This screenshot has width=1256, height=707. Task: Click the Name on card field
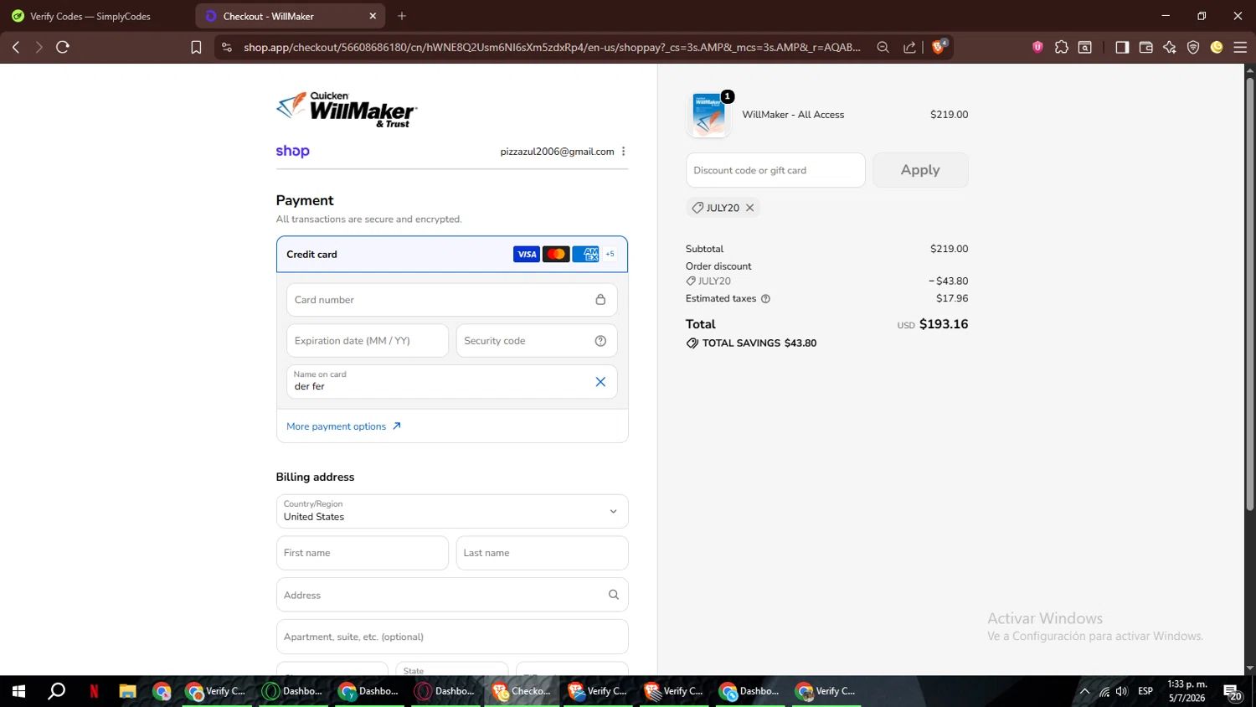[452, 382]
